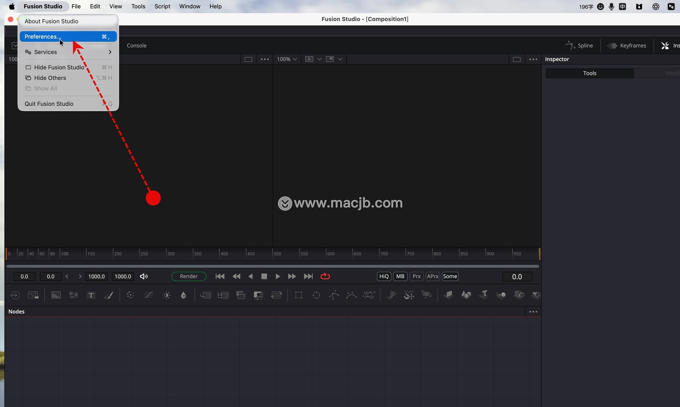Image resolution: width=680 pixels, height=407 pixels.
Task: Select the Text tool in toolbar
Action: (91, 295)
